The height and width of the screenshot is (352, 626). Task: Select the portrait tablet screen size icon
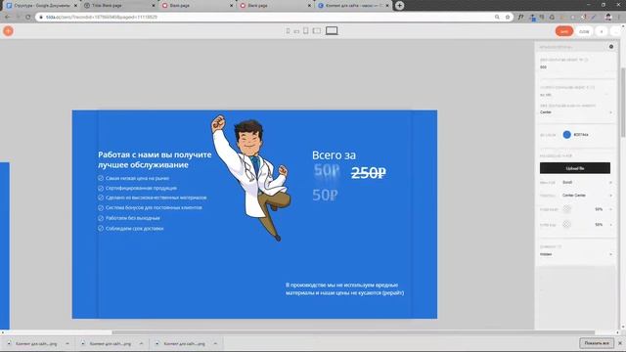click(x=306, y=30)
